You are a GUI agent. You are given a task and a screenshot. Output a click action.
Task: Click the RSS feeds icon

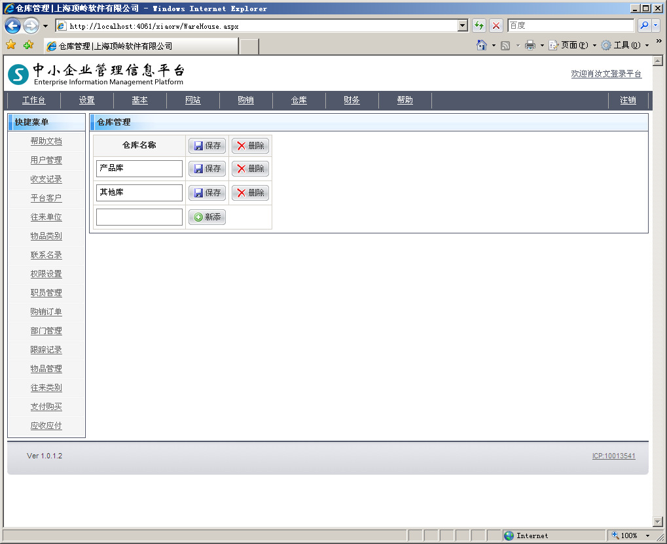coord(505,45)
